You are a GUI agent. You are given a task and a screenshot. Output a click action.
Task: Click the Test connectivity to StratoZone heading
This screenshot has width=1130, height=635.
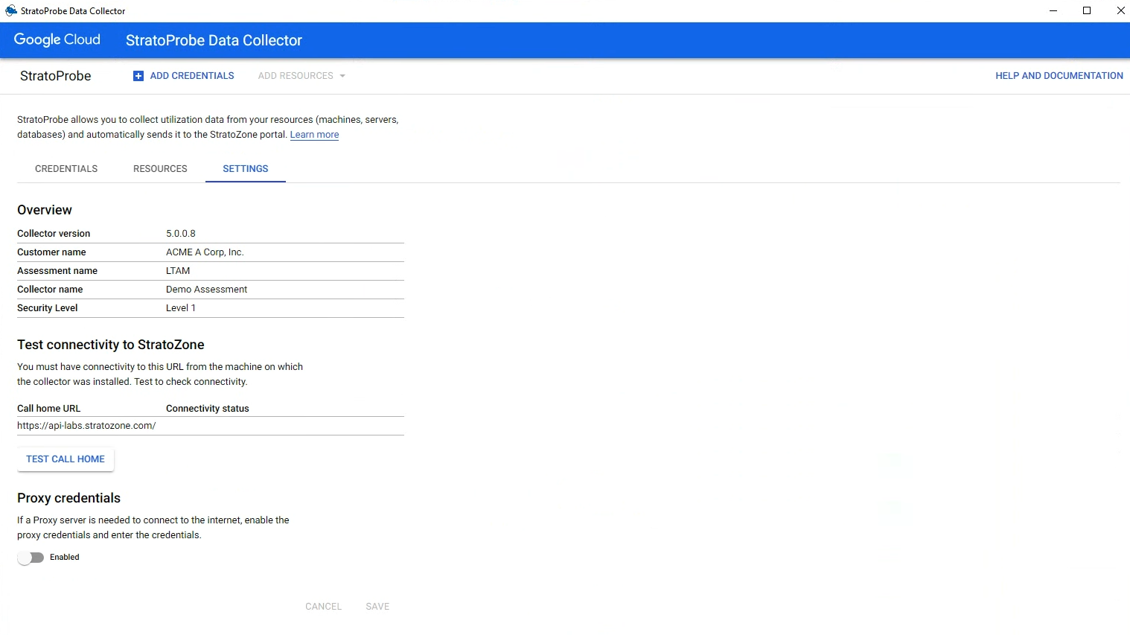click(111, 345)
